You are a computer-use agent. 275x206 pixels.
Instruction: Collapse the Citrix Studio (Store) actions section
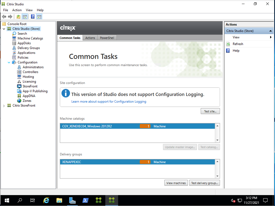pyautogui.click(x=270, y=31)
